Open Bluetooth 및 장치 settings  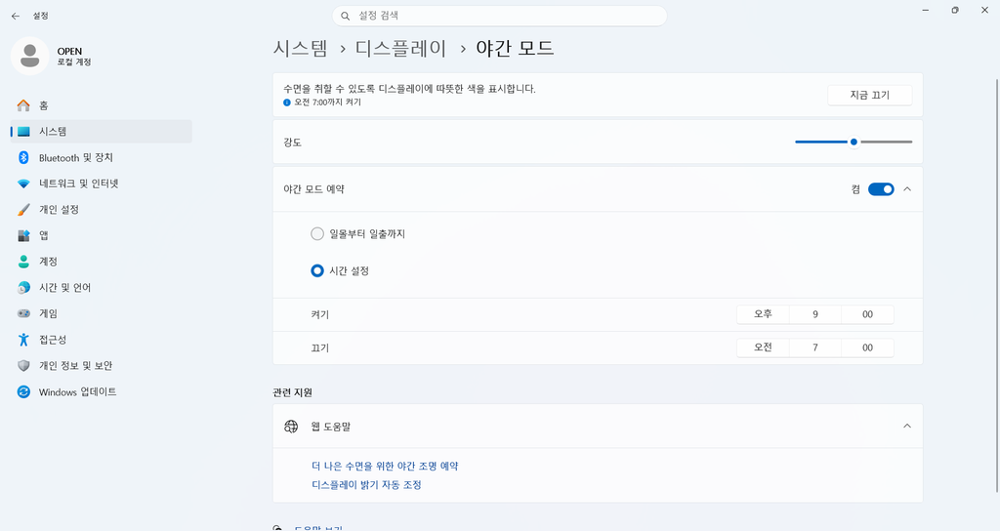pos(101,157)
